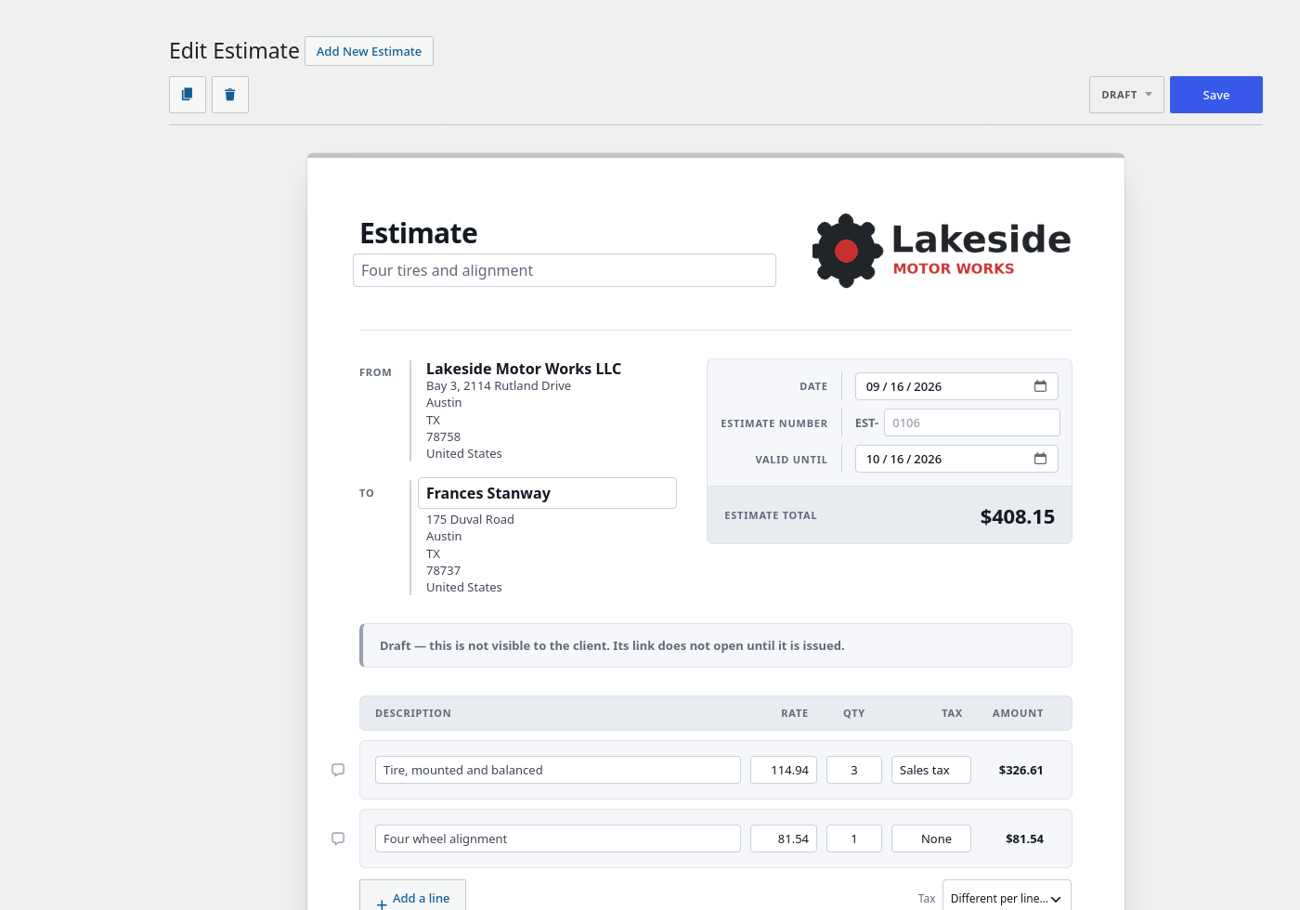Screen dimensions: 1300x910
Task: Edit the estimate title Four tires and alignment
Action: [565, 270]
